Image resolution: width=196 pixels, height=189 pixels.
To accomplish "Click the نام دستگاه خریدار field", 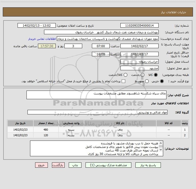I will 101,32.
